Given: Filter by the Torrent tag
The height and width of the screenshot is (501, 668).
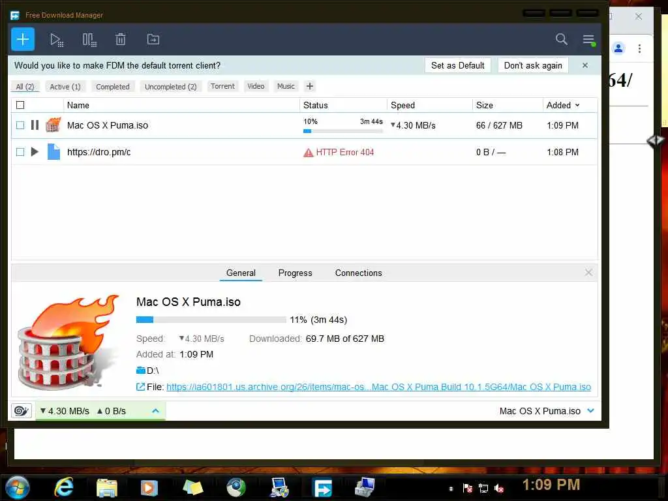Looking at the screenshot, I should [x=222, y=86].
